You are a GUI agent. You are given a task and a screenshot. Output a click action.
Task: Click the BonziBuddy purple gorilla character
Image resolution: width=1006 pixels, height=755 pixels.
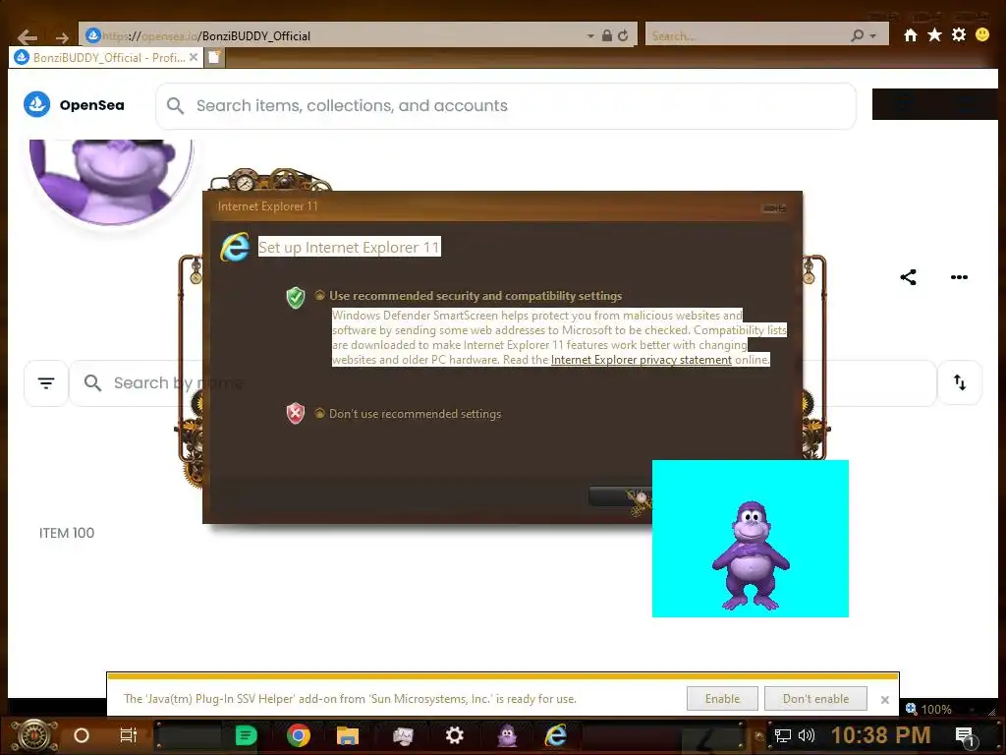751,555
